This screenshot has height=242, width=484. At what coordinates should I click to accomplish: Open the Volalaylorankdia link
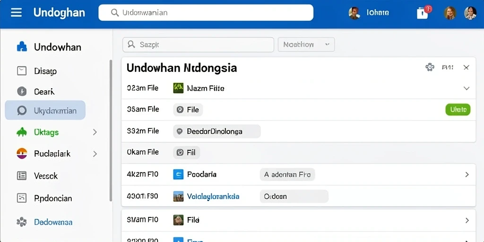click(213, 196)
